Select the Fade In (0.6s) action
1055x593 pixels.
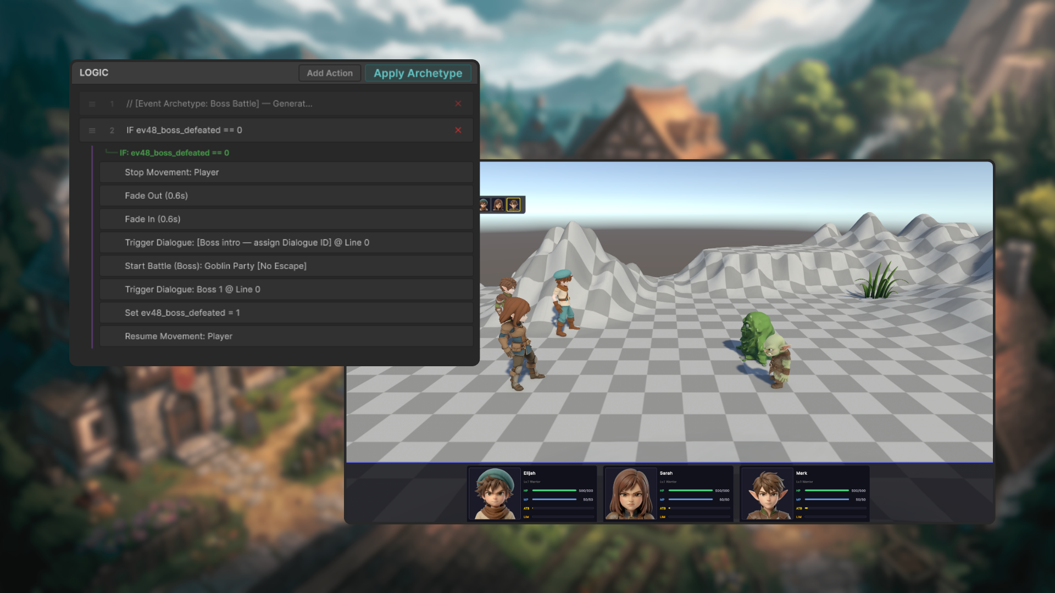(x=286, y=219)
